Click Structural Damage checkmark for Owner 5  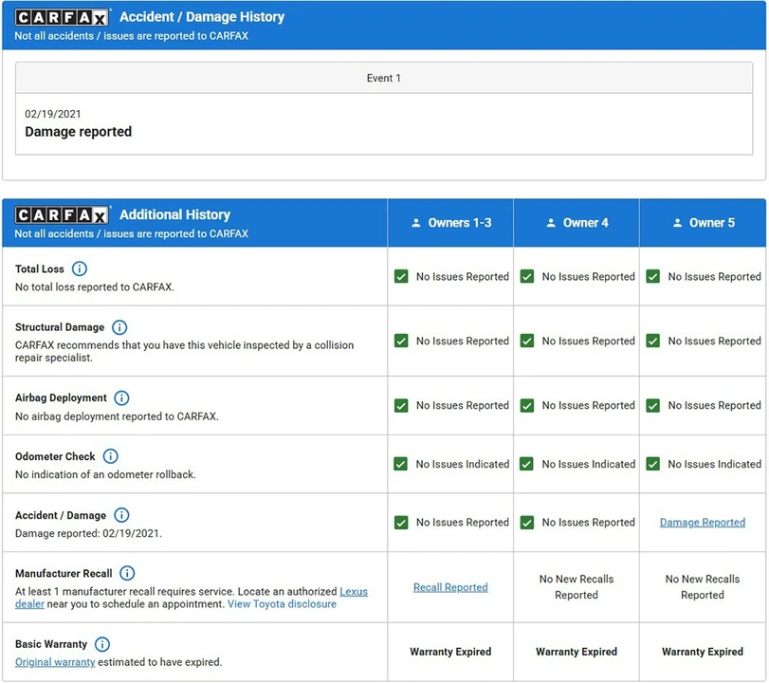(652, 341)
